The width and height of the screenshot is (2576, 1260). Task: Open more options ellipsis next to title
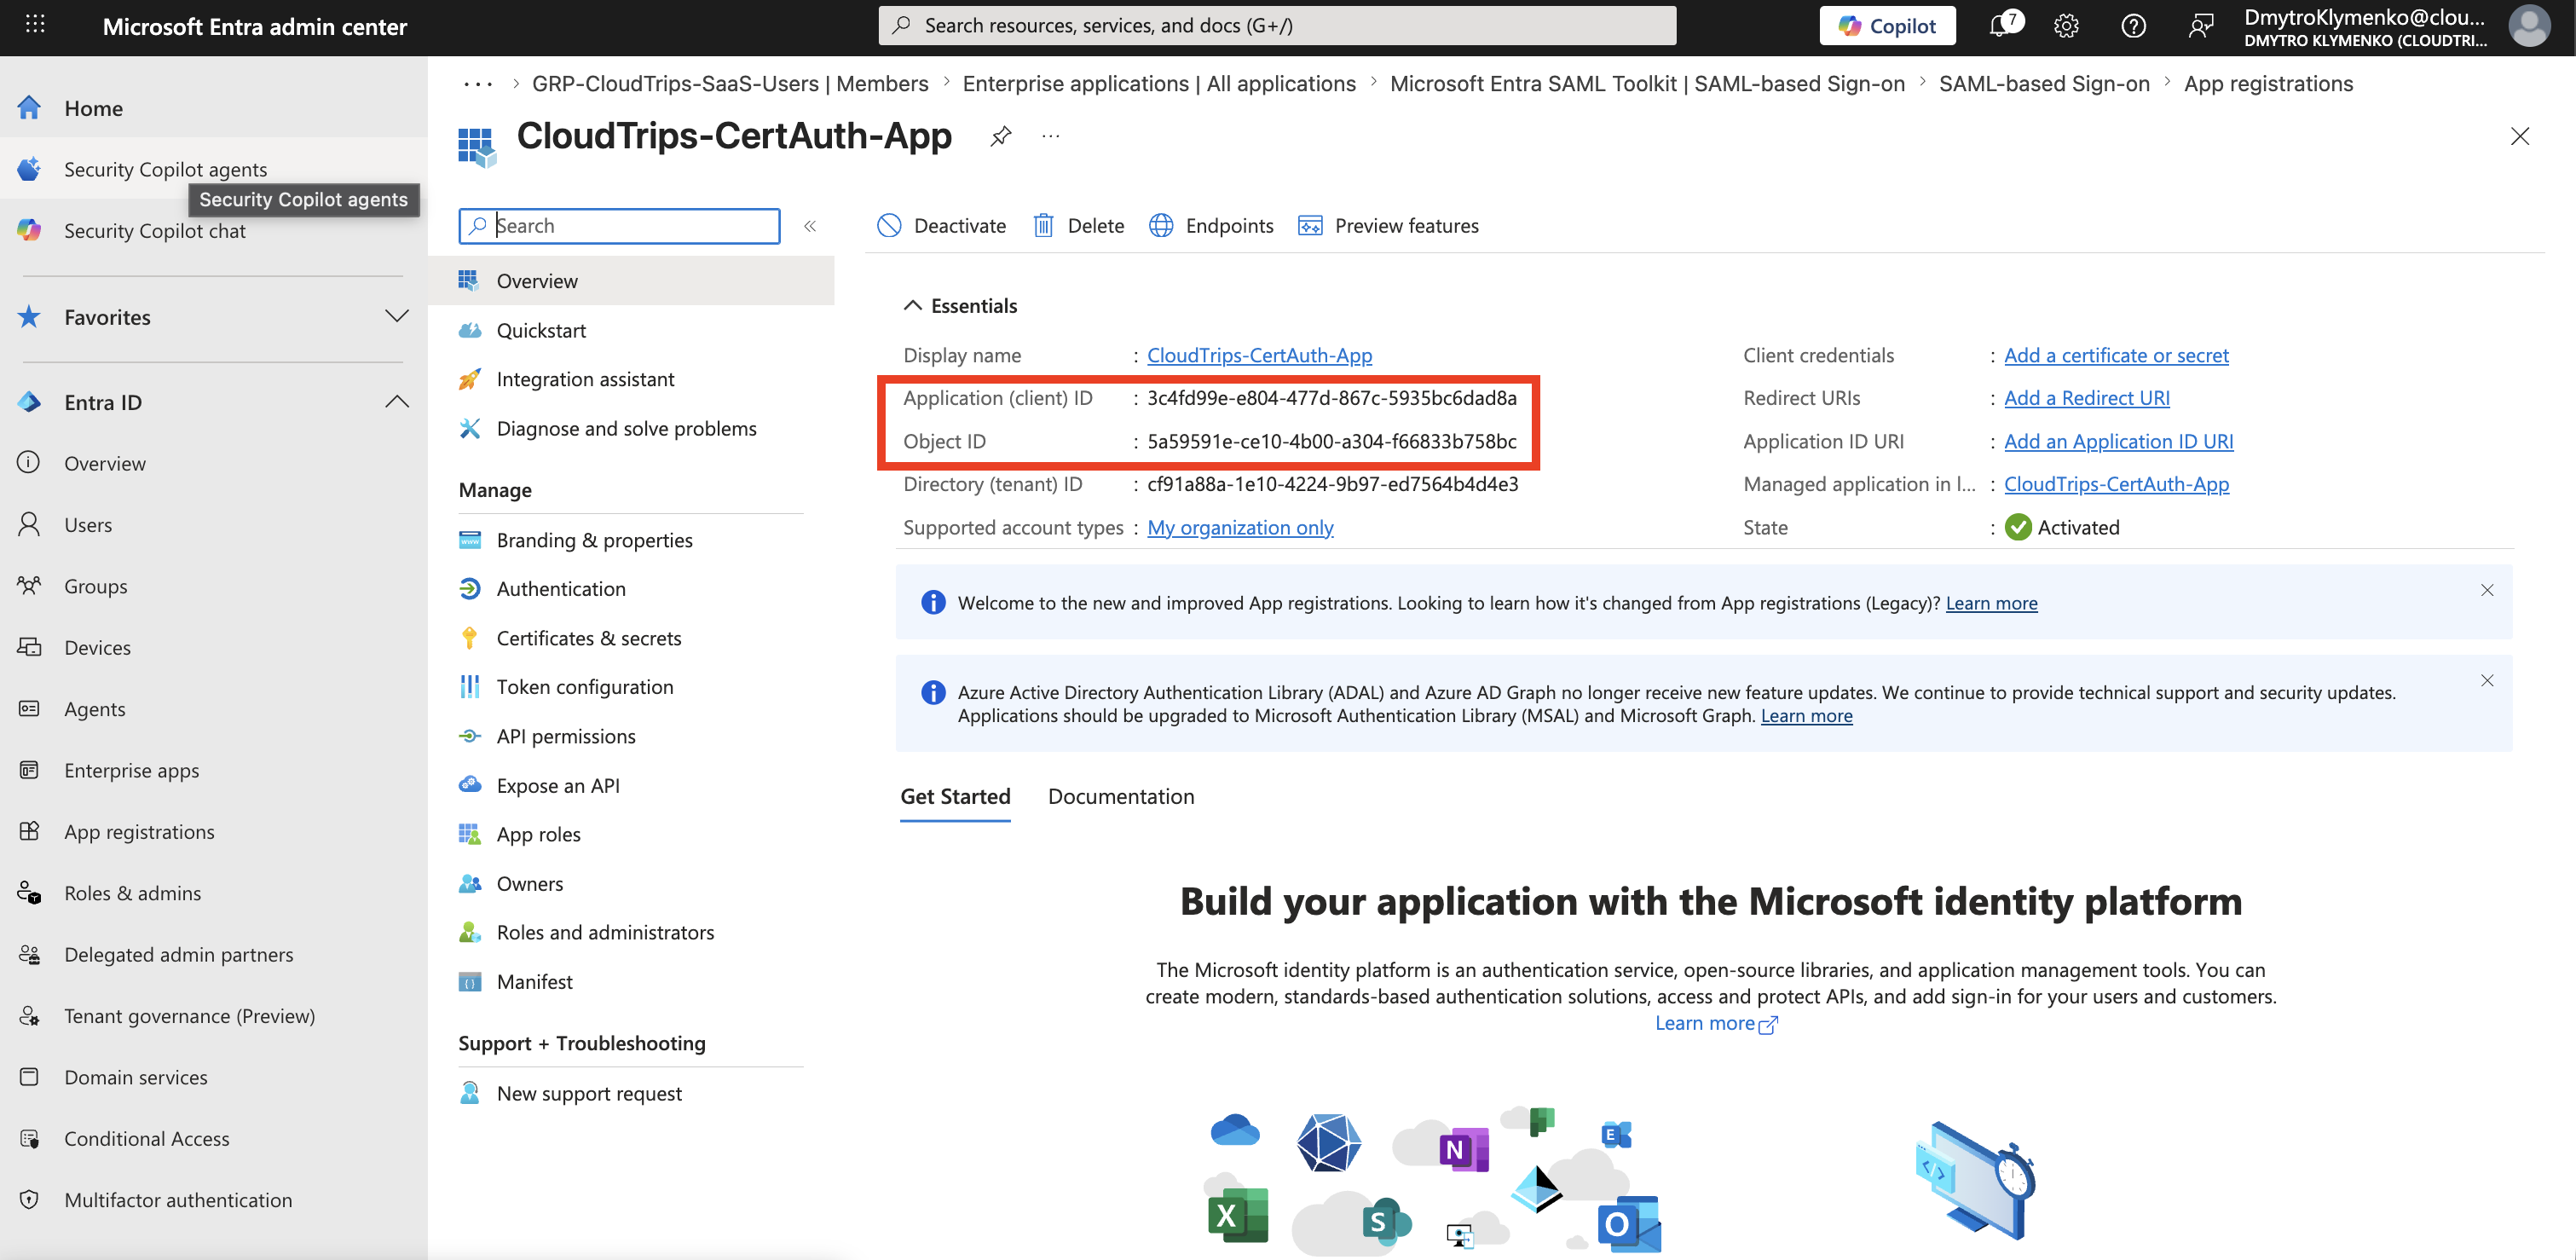[1050, 136]
